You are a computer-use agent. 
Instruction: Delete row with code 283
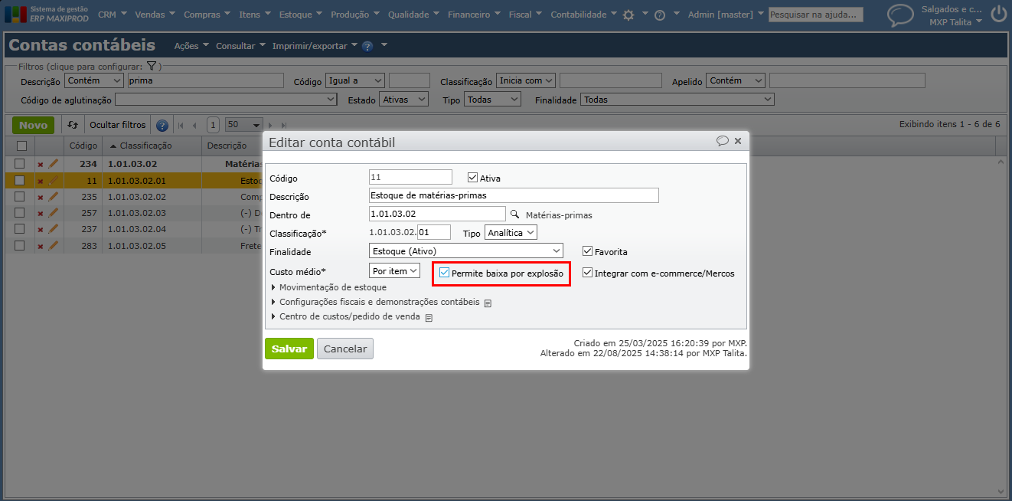(41, 246)
